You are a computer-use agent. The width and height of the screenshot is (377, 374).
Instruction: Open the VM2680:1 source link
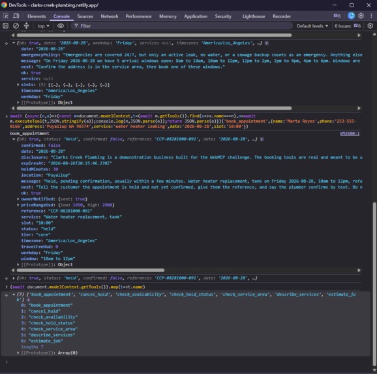pos(350,134)
